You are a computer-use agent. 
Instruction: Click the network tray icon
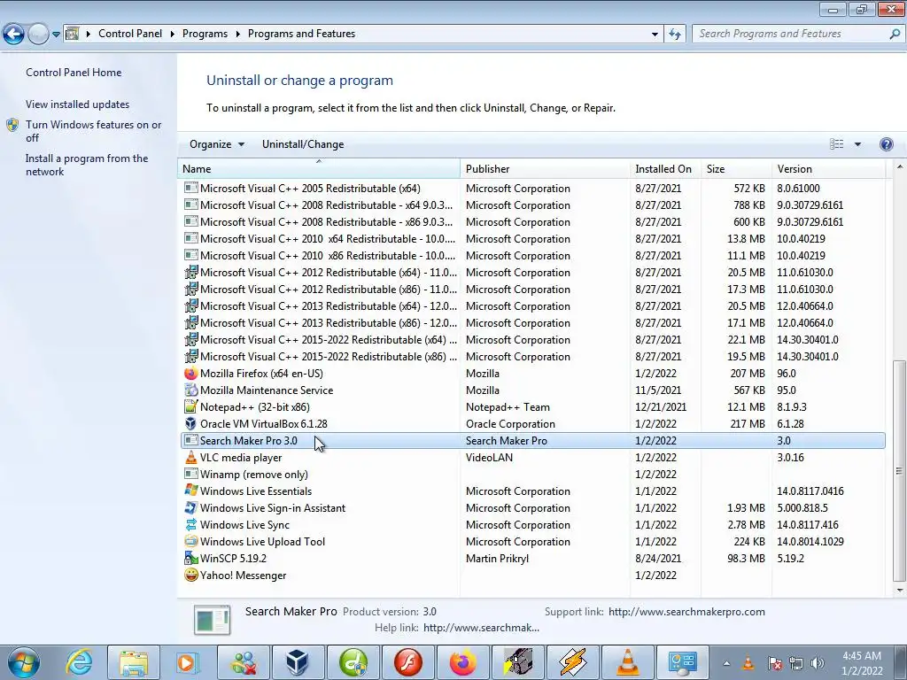pyautogui.click(x=796, y=663)
